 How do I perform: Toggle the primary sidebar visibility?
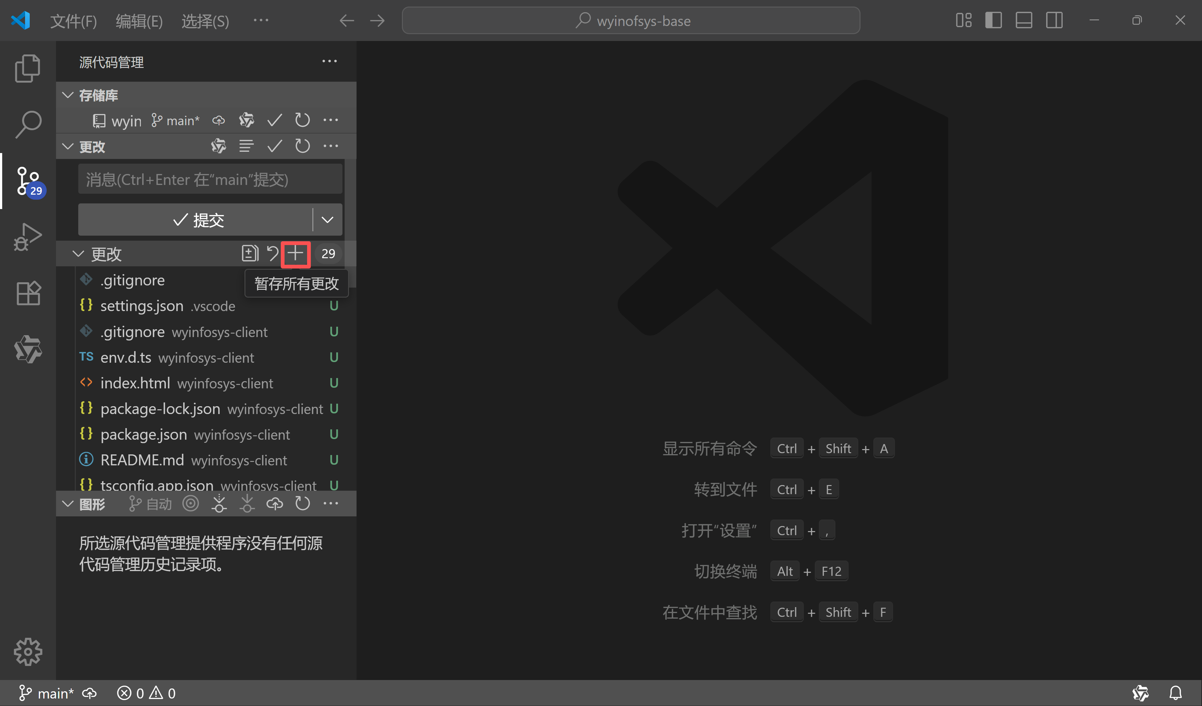coord(994,20)
